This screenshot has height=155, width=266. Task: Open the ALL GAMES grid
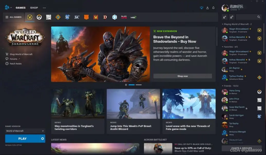point(14,17)
